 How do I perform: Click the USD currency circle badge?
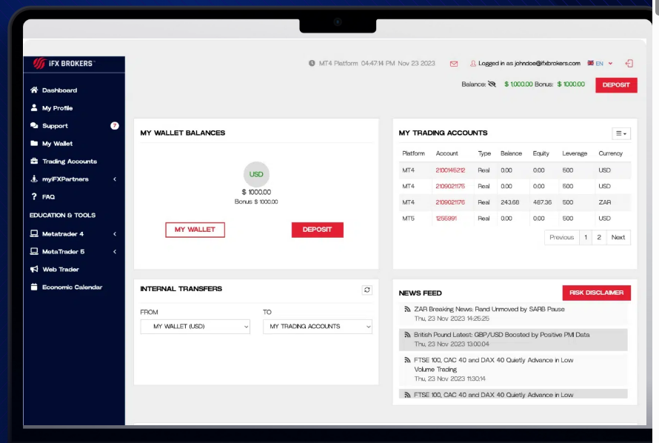[x=256, y=175]
